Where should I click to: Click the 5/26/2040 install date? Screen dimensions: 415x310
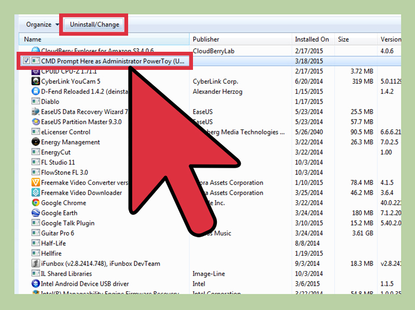309,132
